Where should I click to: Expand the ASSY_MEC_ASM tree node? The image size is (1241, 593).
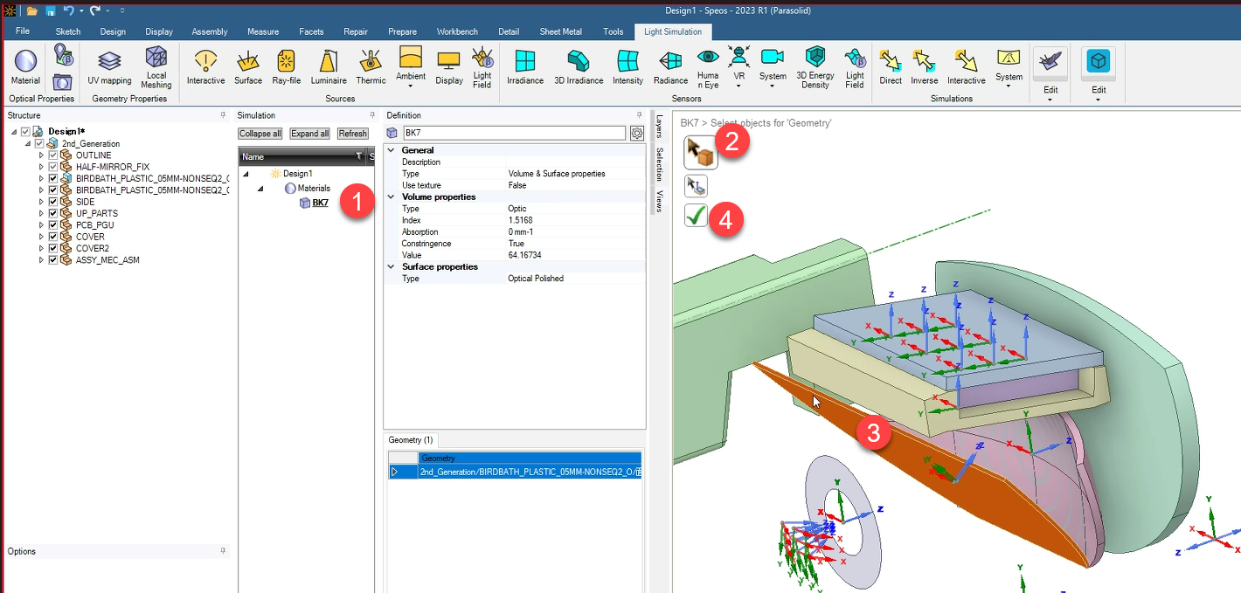tap(41, 260)
